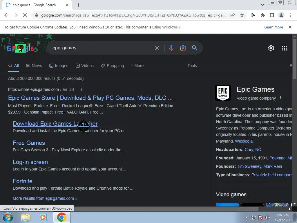Clear the search box text
The height and width of the screenshot is (223, 297).
tap(157, 48)
